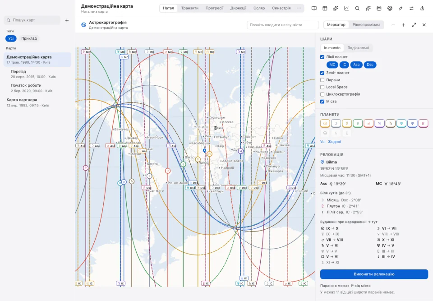Open the Карта партнера chart

tap(37, 102)
